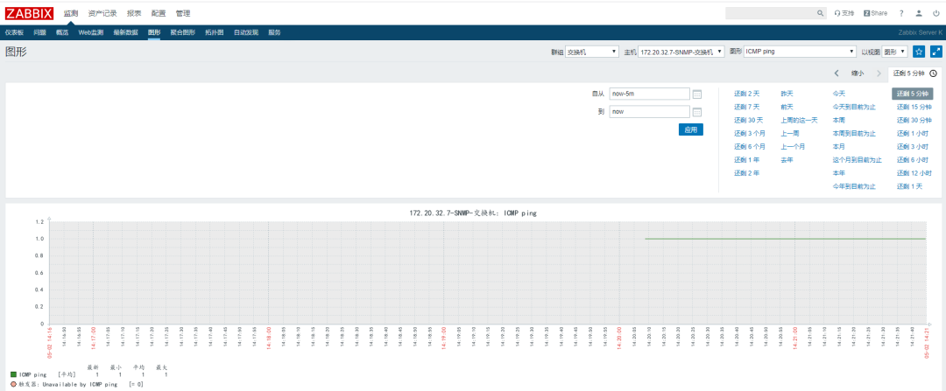Select 本年 this year link
The height and width of the screenshot is (391, 946).
click(x=839, y=173)
